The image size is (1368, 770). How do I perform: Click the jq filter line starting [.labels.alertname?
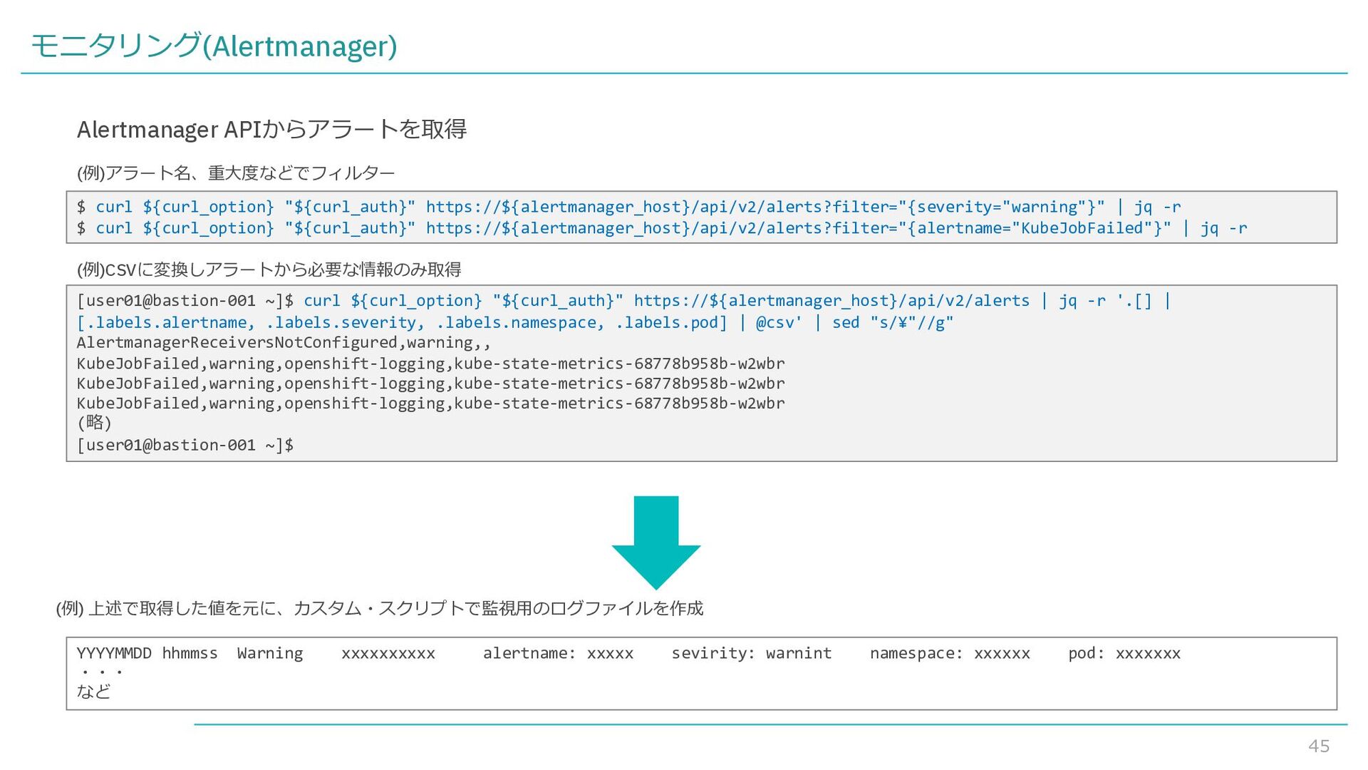click(515, 323)
